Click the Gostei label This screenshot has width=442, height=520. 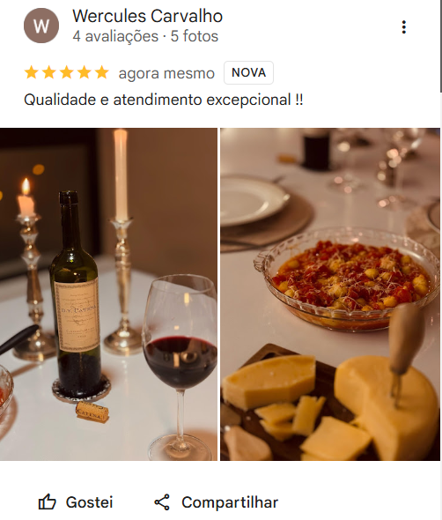pos(90,502)
